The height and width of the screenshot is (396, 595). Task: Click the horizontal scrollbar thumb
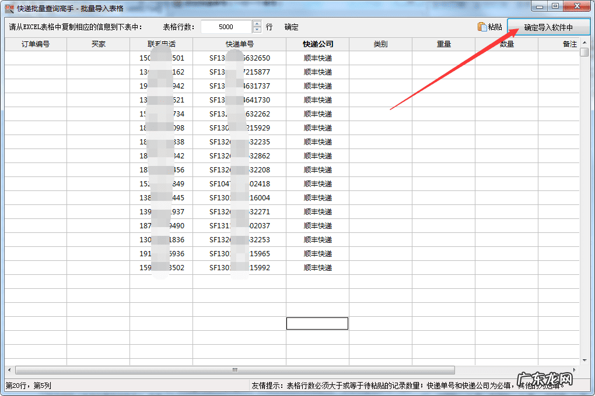point(235,370)
